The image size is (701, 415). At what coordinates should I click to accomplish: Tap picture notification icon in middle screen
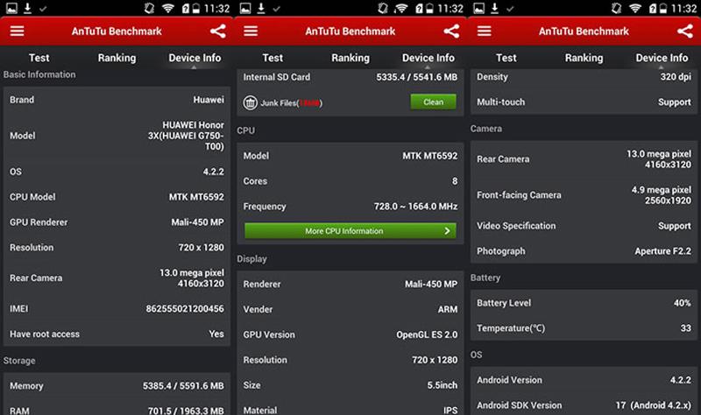point(245,8)
